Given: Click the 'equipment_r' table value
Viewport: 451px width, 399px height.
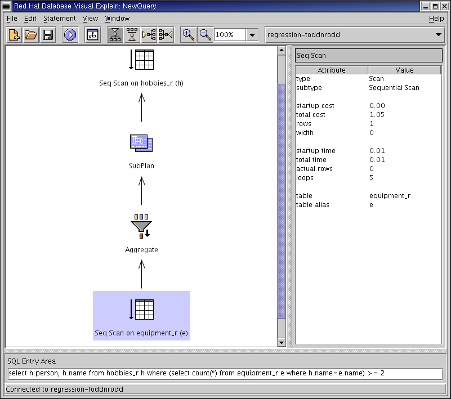Looking at the screenshot, I should point(390,196).
